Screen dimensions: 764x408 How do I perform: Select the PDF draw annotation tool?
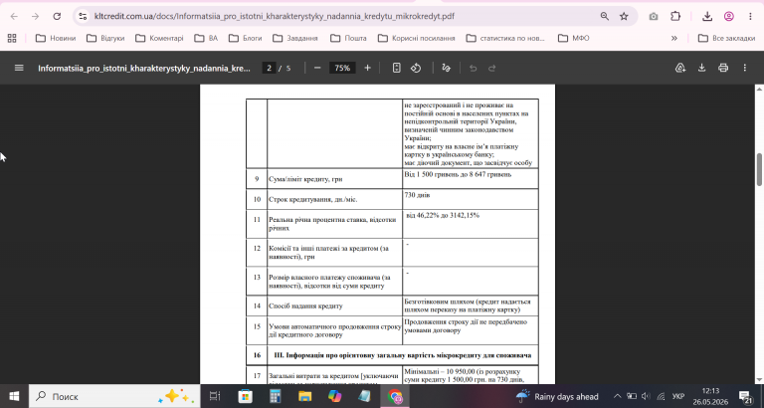(x=446, y=68)
